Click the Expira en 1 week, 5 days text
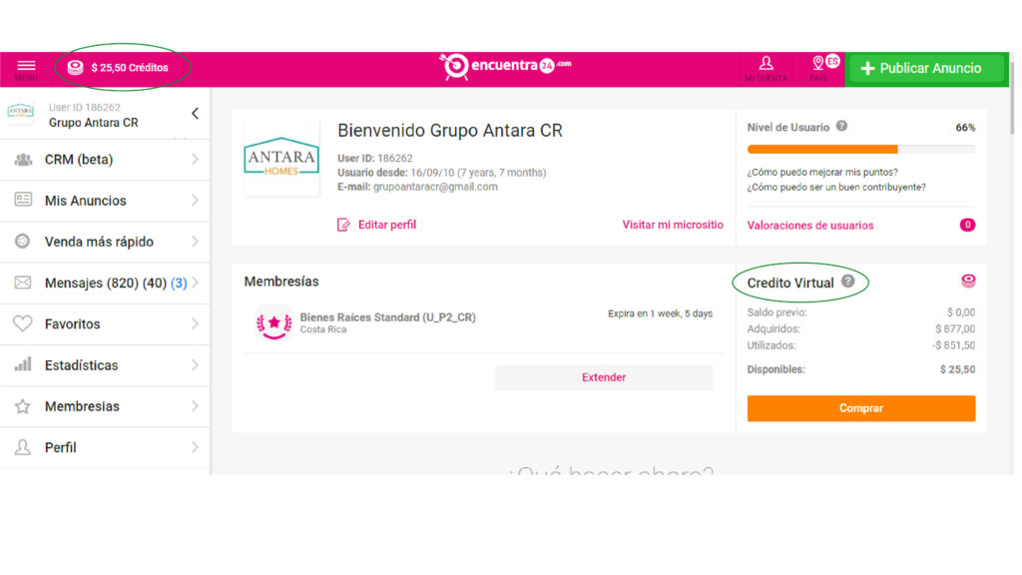Image resolution: width=1022 pixels, height=575 pixels. 661,313
